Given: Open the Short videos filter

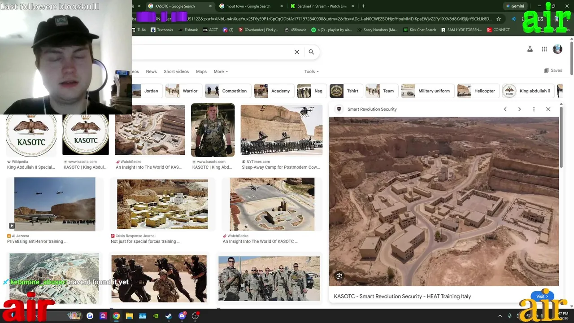Looking at the screenshot, I should coord(176,72).
